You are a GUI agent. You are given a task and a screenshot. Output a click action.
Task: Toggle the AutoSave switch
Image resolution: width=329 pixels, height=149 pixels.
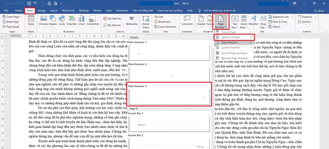tap(20, 4)
